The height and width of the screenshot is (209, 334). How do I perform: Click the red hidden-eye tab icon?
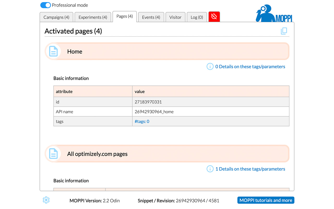pyautogui.click(x=214, y=16)
